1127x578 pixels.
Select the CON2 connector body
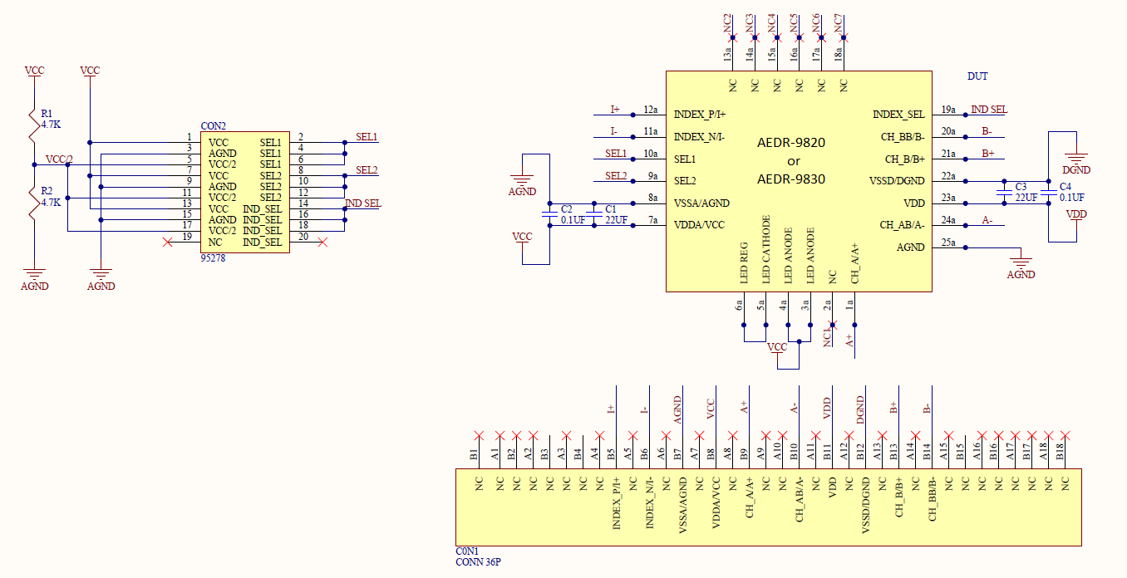[x=245, y=191]
